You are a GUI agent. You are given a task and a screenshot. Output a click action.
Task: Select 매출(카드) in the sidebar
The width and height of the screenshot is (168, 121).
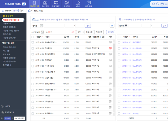pyautogui.click(x=7, y=24)
